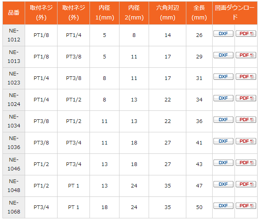258x220 pixels.
Task: Download DXF drawing for NE-1012
Action: click(x=223, y=34)
